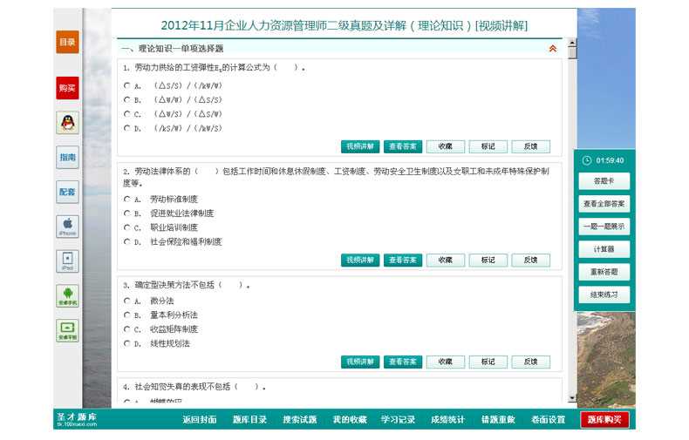
Task: Open the 计算器 calculator button
Action: tap(604, 249)
